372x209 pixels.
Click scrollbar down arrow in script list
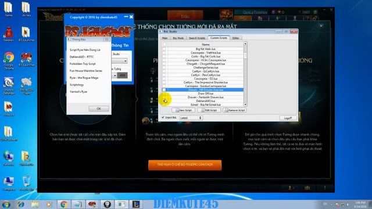(245, 105)
